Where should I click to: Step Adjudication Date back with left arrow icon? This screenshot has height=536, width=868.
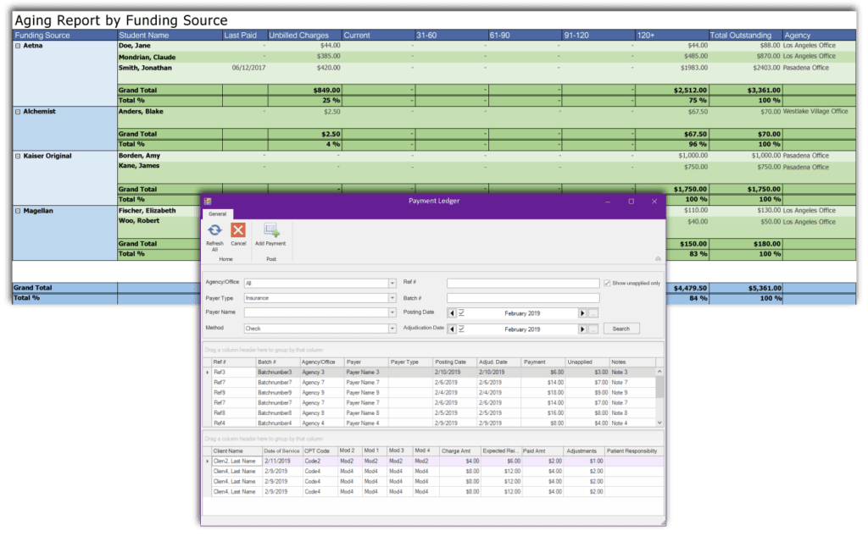[x=452, y=329]
